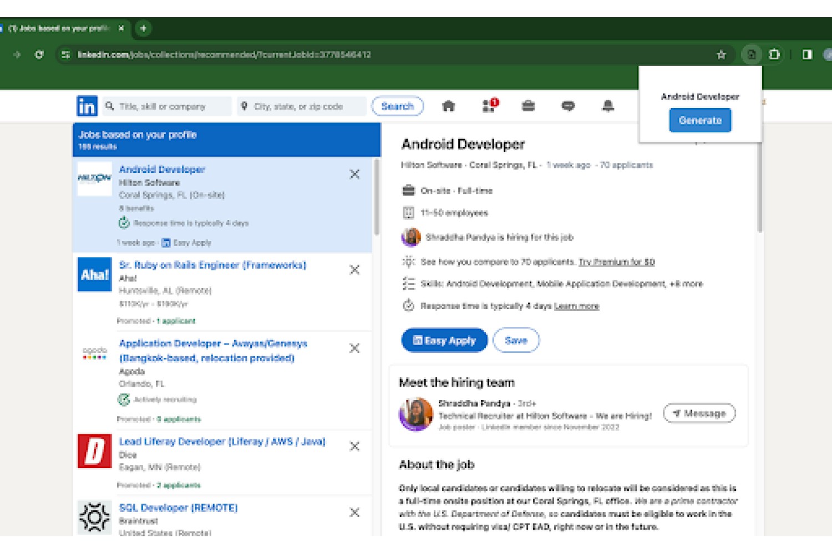Dismiss the Android Developer job card

tap(354, 174)
